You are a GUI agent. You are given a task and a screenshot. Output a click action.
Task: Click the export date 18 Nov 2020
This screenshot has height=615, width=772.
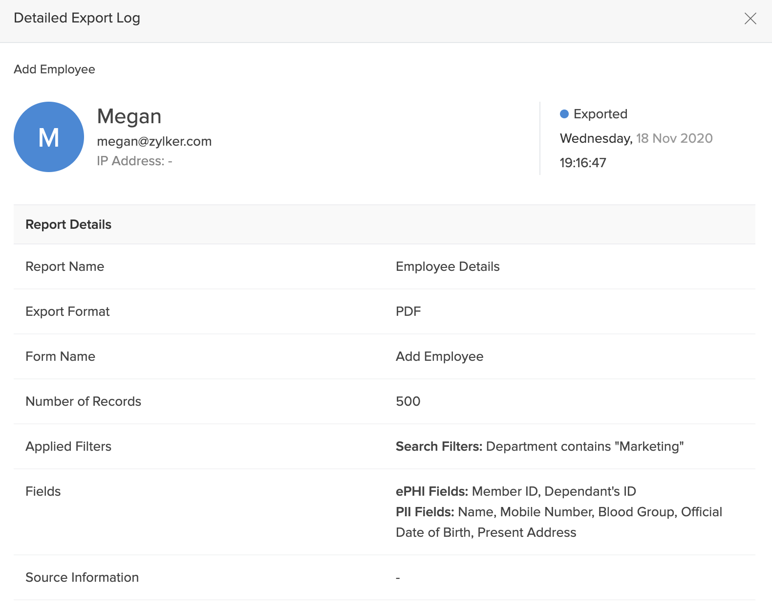click(674, 138)
